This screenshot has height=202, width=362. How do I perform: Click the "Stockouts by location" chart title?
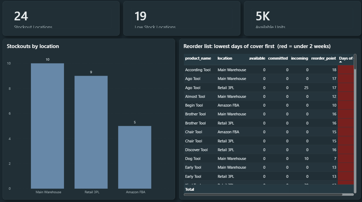coord(33,46)
